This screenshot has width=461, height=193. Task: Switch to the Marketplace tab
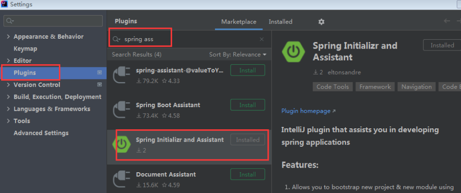239,22
